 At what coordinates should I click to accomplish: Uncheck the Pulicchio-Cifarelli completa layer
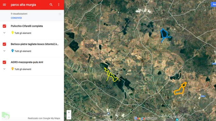click(x=4, y=26)
